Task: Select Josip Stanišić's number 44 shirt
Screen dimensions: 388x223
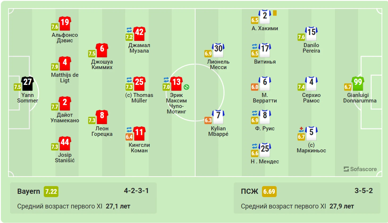Action: point(65,144)
